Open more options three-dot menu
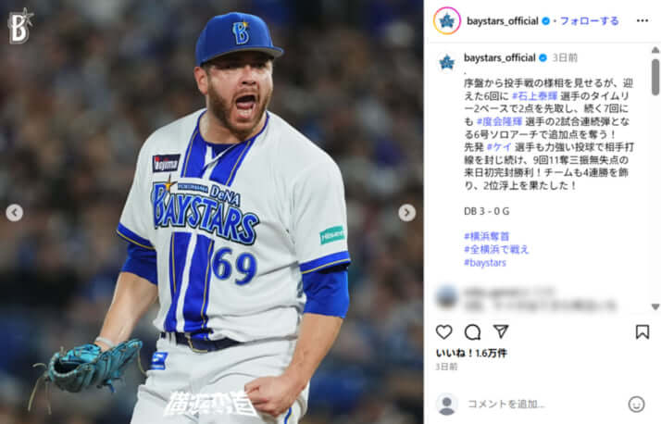This screenshot has width=661, height=424. (x=642, y=20)
